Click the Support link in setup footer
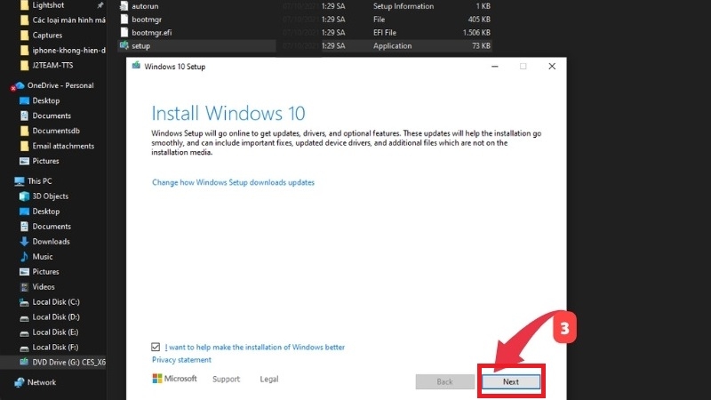The image size is (711, 400). (226, 380)
